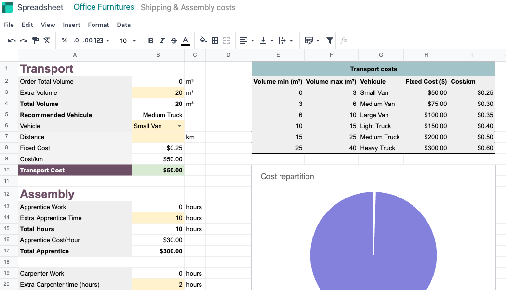Select the Light Truck $150.00 fixed cost

tap(426, 126)
